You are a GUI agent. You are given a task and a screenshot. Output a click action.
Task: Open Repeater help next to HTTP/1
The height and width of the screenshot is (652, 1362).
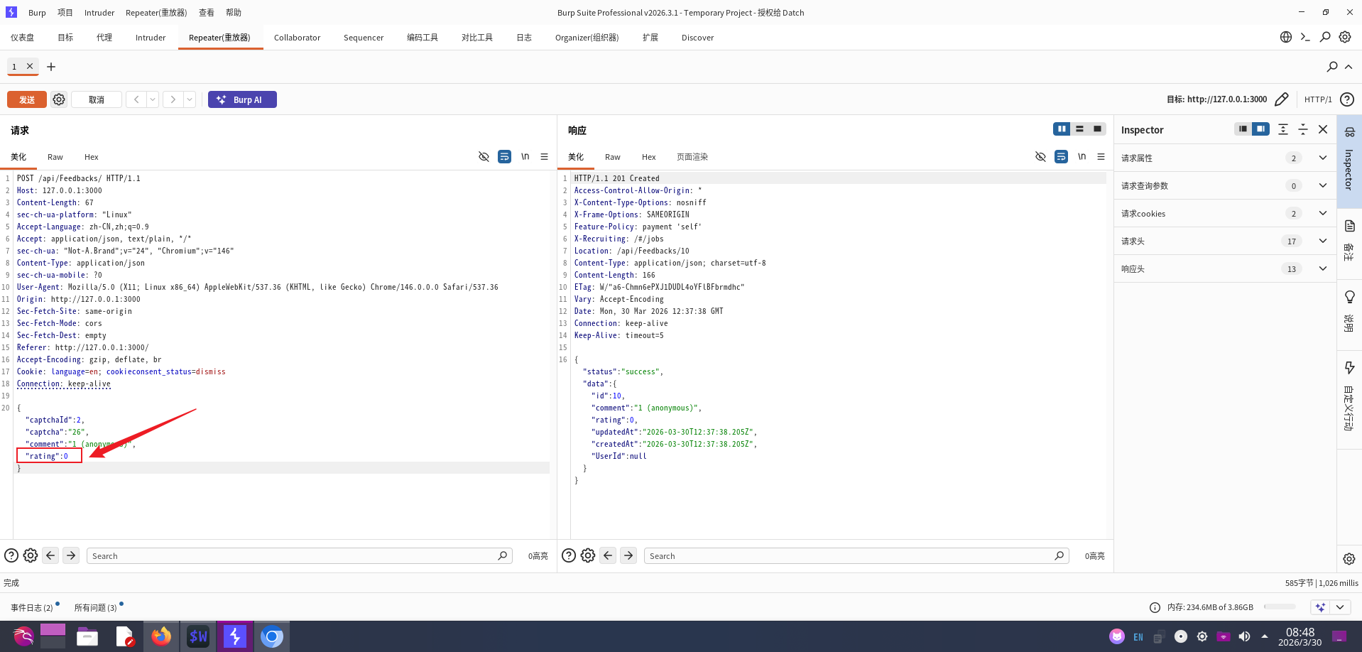point(1347,99)
